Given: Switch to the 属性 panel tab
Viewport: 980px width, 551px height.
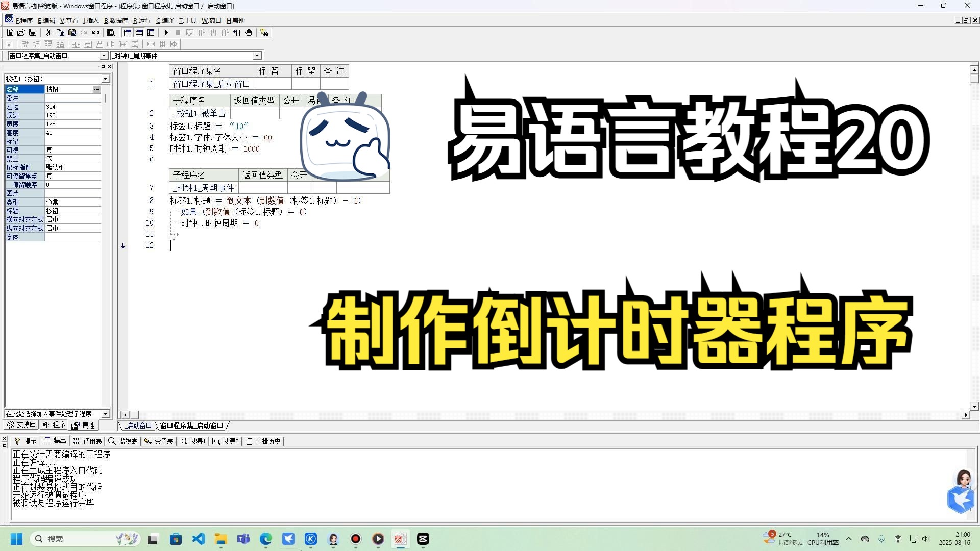Looking at the screenshot, I should 83,425.
